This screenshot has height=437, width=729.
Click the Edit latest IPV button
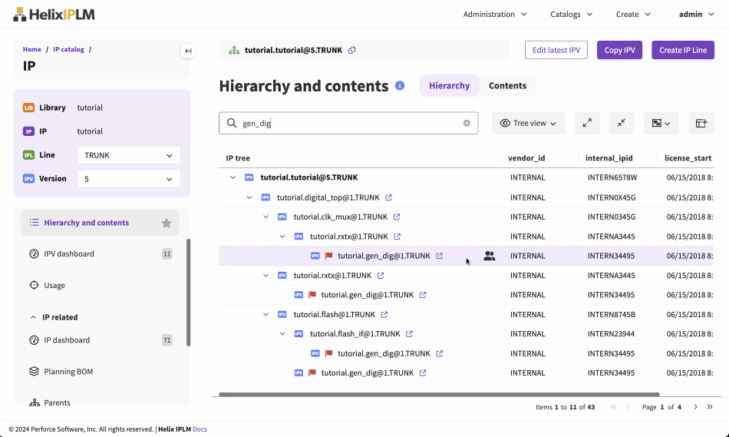[556, 51]
